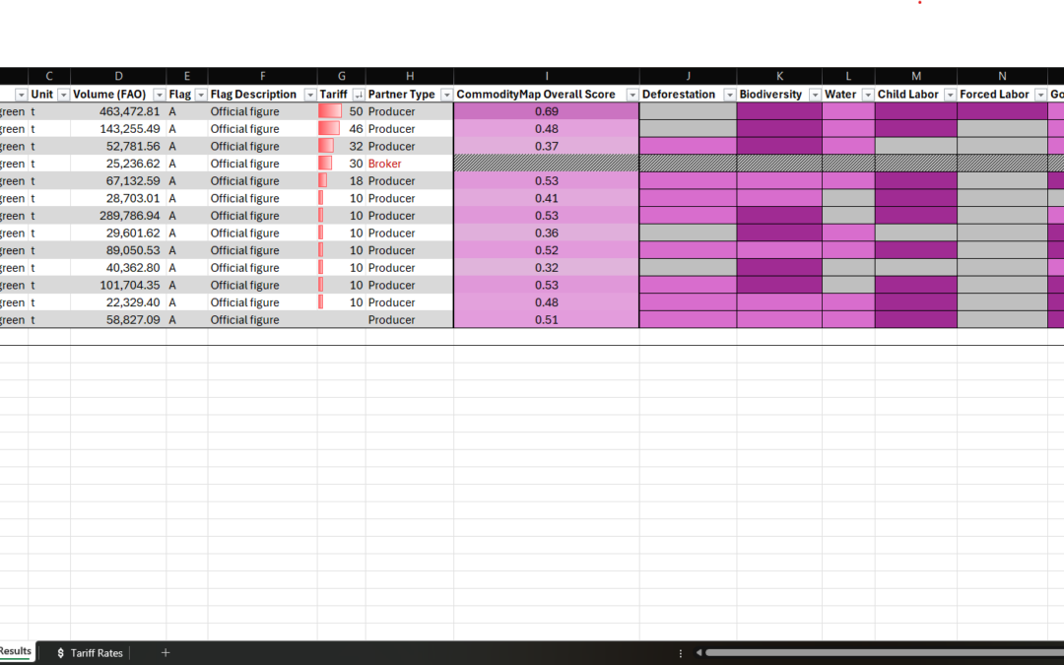Image resolution: width=1064 pixels, height=665 pixels.
Task: Click the horizontal scrollbar thumb
Action: (887, 652)
